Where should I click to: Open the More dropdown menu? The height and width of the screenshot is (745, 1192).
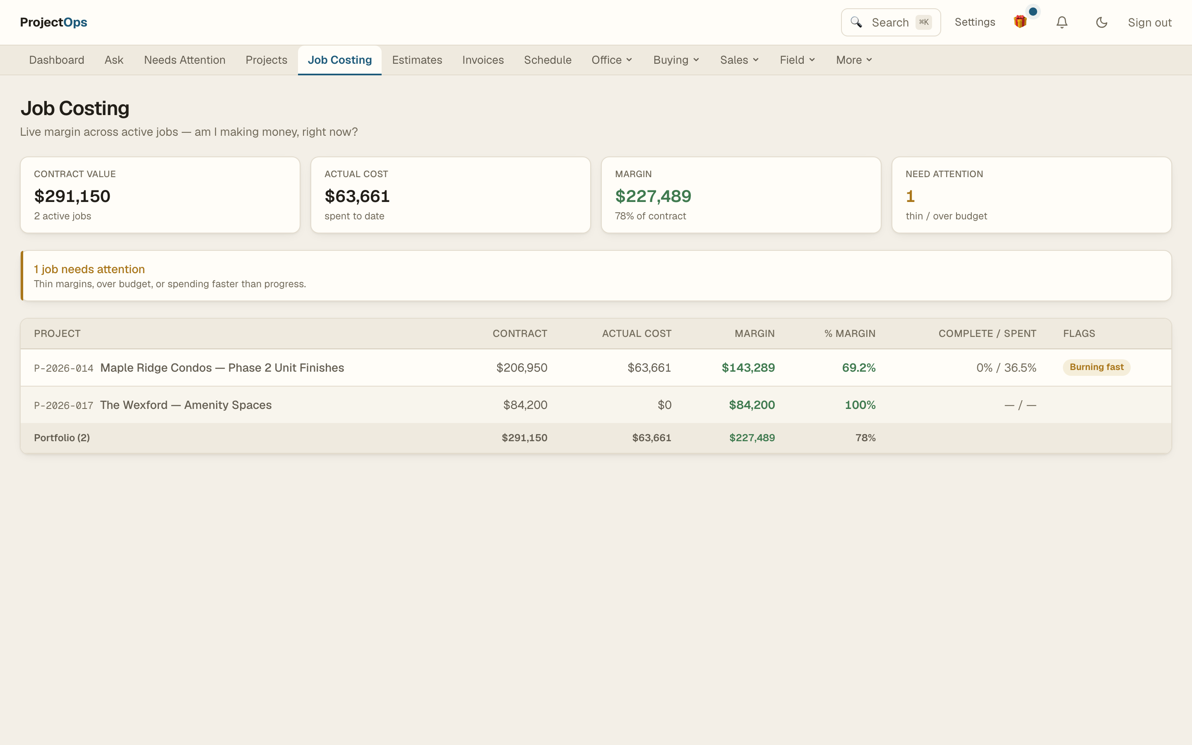(854, 60)
